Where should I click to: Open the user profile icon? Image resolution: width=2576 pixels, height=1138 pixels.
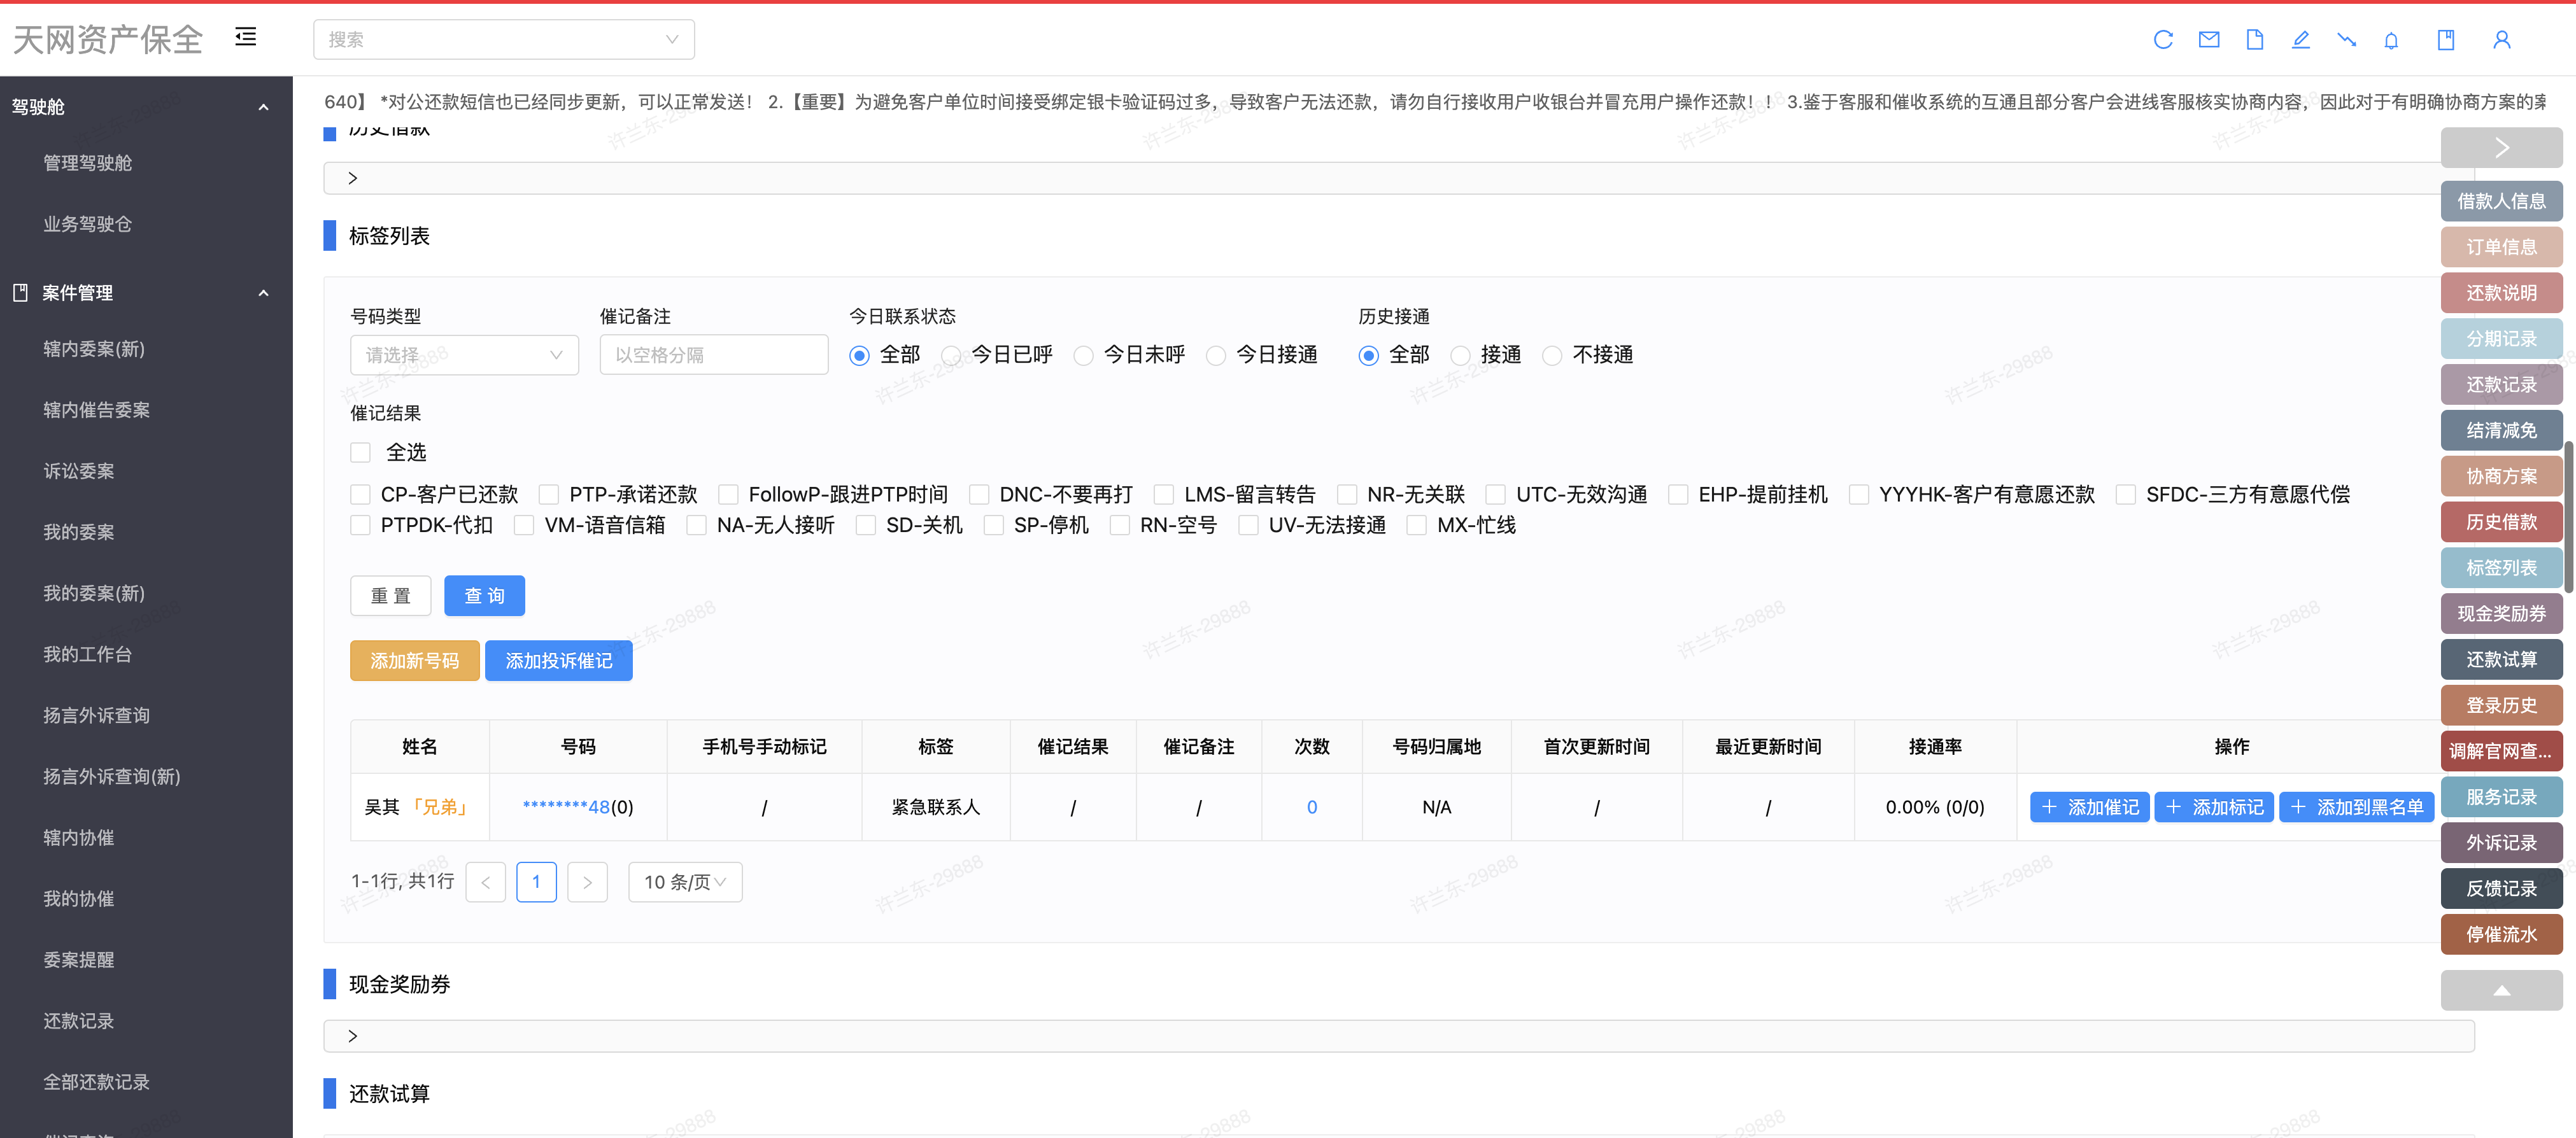[2501, 40]
